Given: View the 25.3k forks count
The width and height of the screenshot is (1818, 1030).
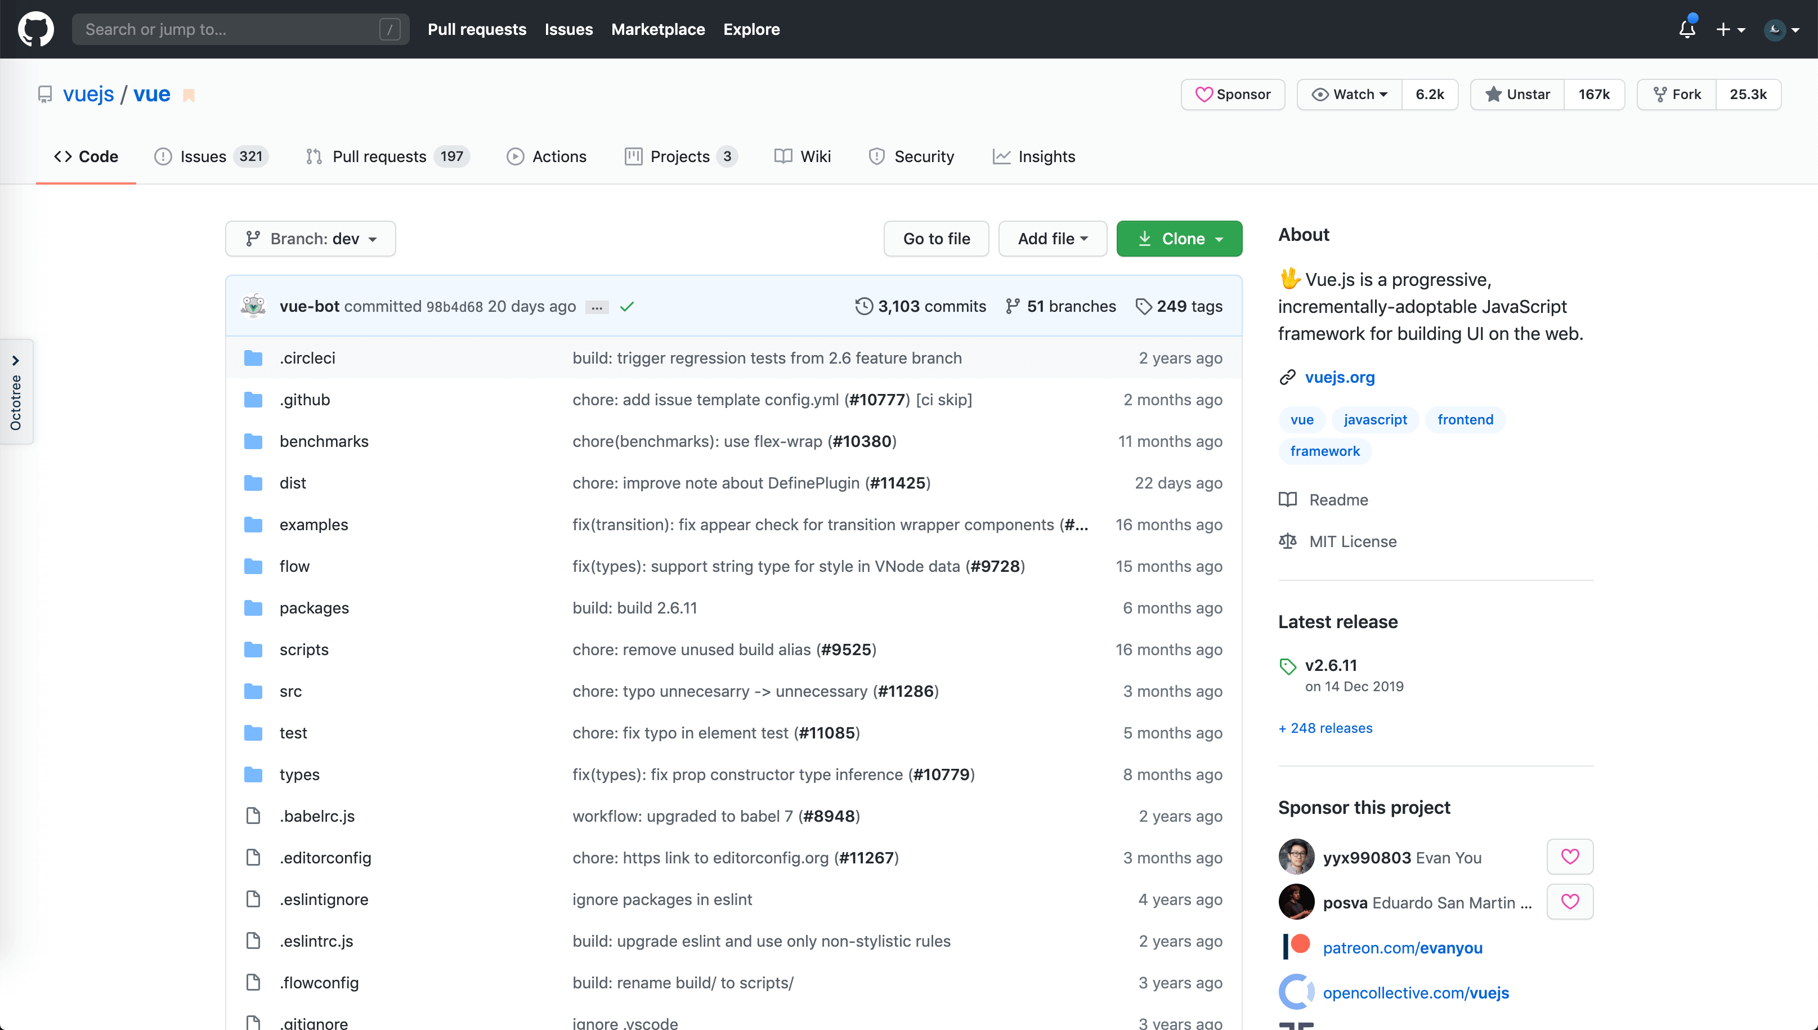Looking at the screenshot, I should pyautogui.click(x=1748, y=94).
